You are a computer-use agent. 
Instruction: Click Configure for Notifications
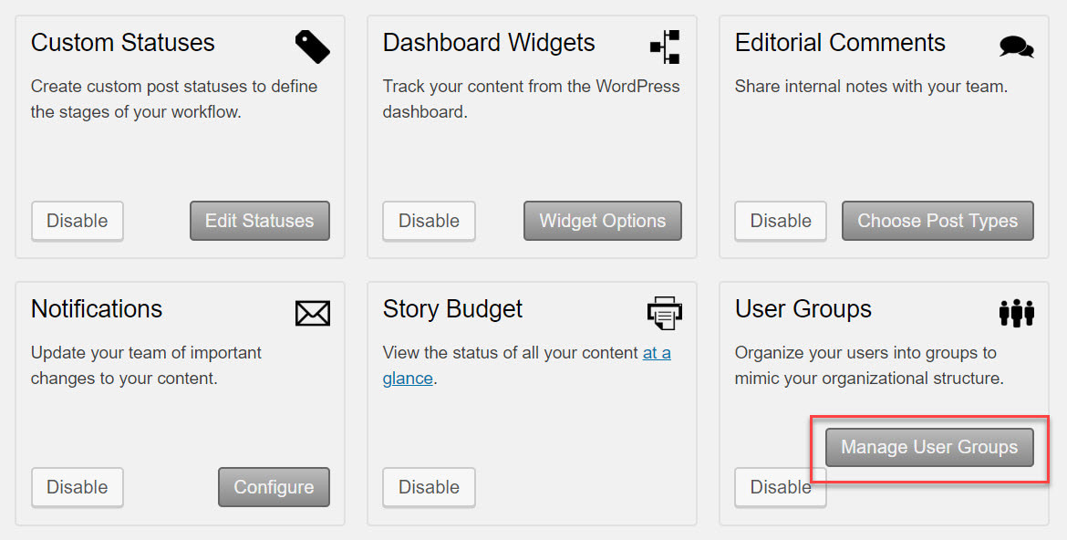(274, 487)
